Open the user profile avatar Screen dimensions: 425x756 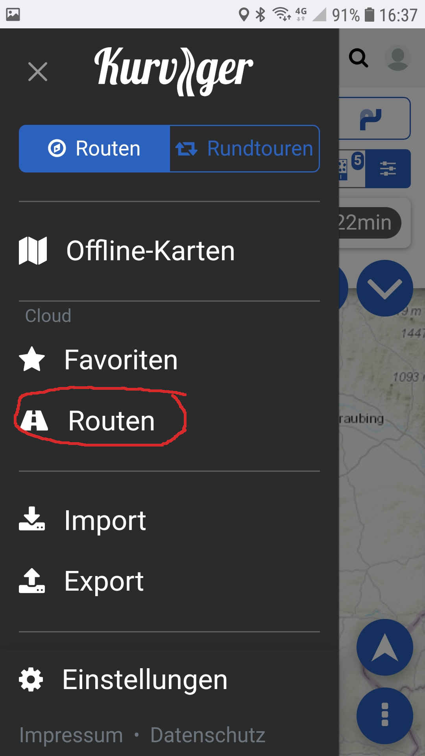pyautogui.click(x=397, y=58)
